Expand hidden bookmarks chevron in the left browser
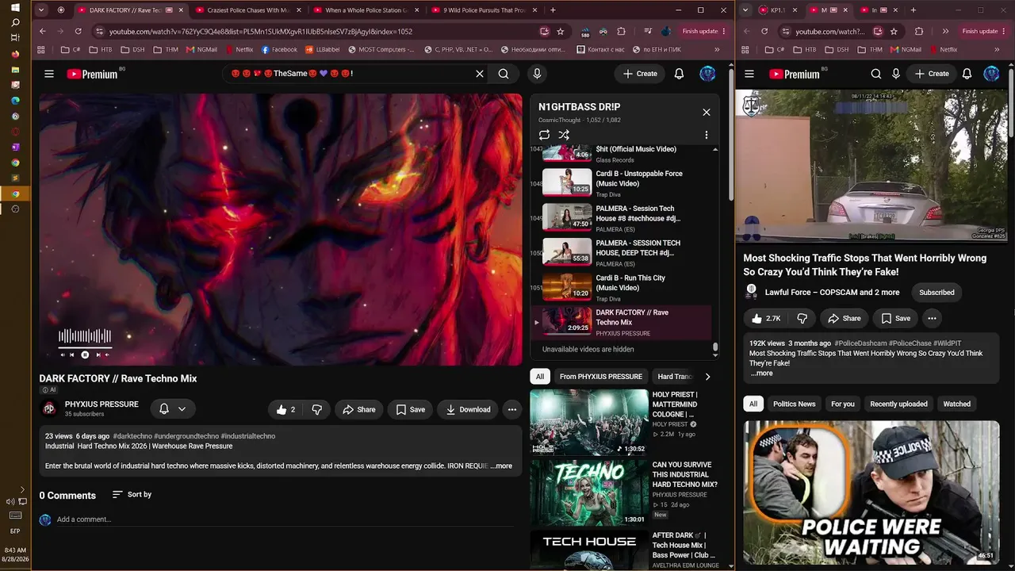 (x=717, y=49)
